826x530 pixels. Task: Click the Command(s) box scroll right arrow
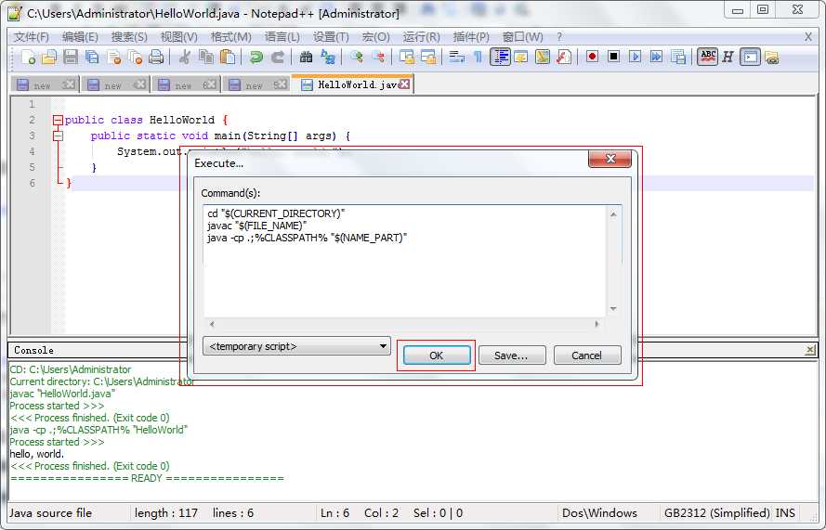pos(597,324)
